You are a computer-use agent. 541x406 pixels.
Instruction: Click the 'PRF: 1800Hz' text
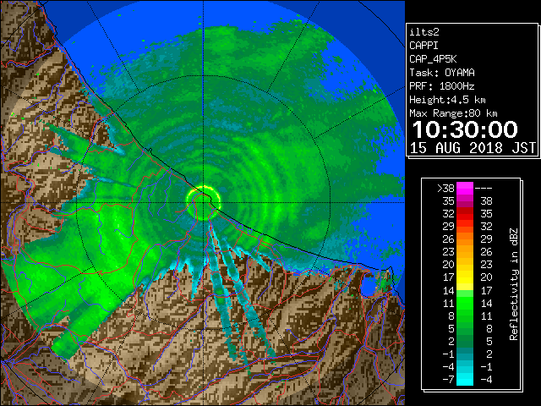coord(442,86)
